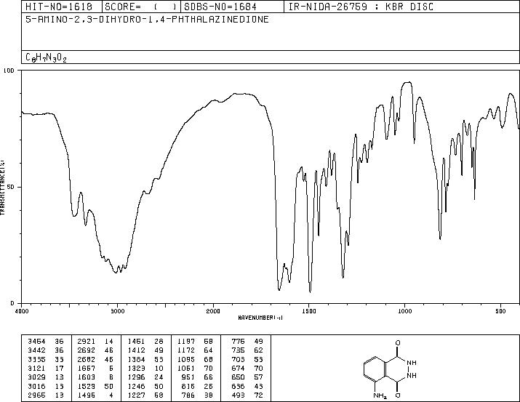Select peak table entry 3442
Image resolution: width=520 pixels, height=402 pixels.
[x=36, y=350]
